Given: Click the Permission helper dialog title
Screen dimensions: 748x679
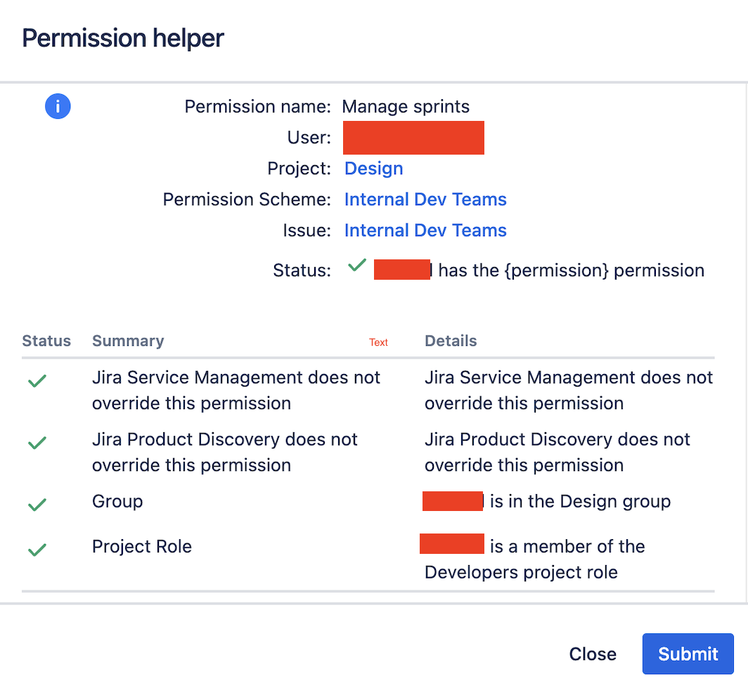Looking at the screenshot, I should pyautogui.click(x=122, y=38).
